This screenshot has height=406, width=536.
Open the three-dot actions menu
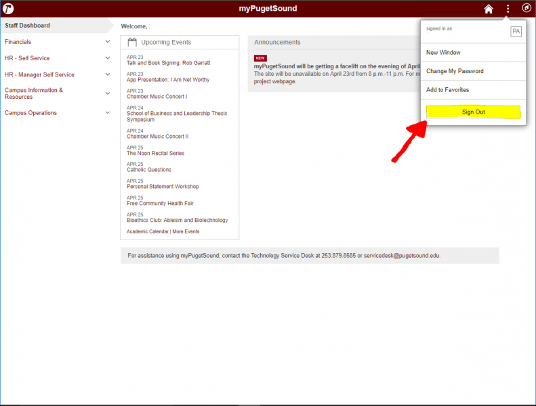[x=508, y=9]
